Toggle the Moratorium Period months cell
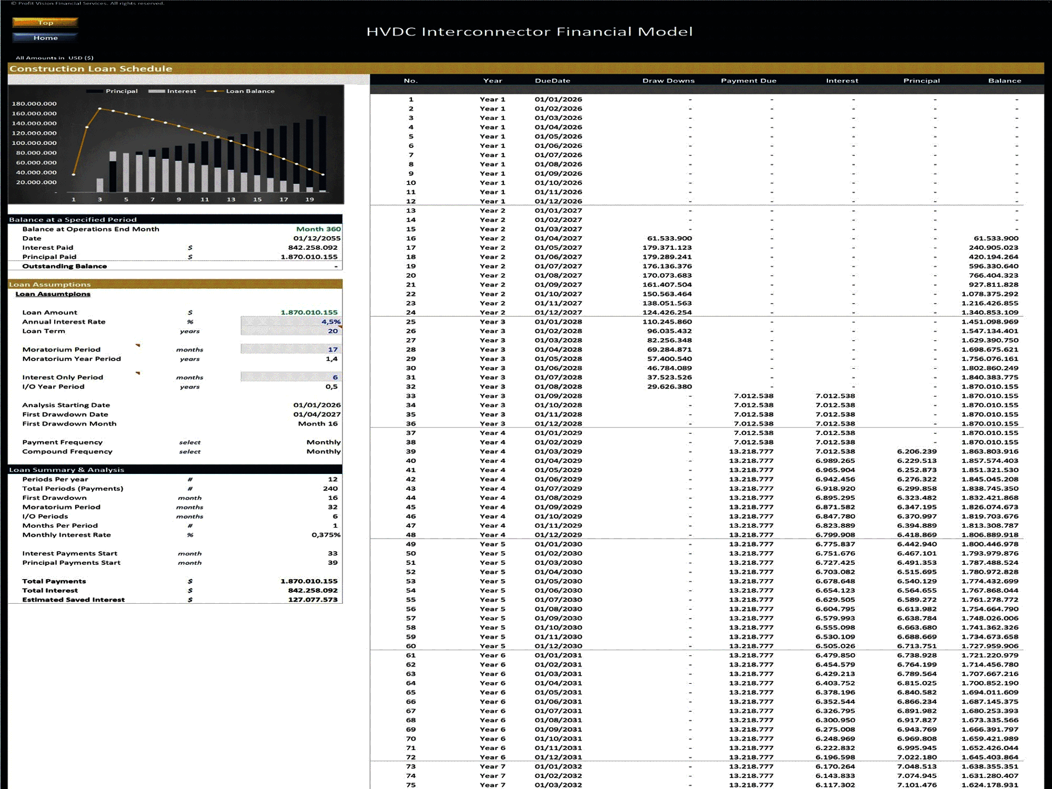 290,349
